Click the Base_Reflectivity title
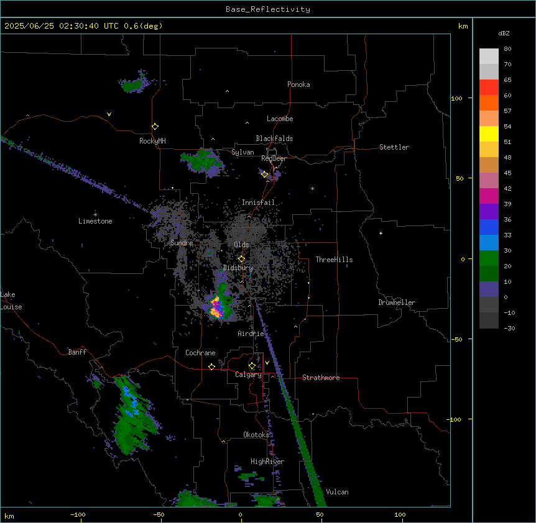This screenshot has width=536, height=523. (x=268, y=9)
